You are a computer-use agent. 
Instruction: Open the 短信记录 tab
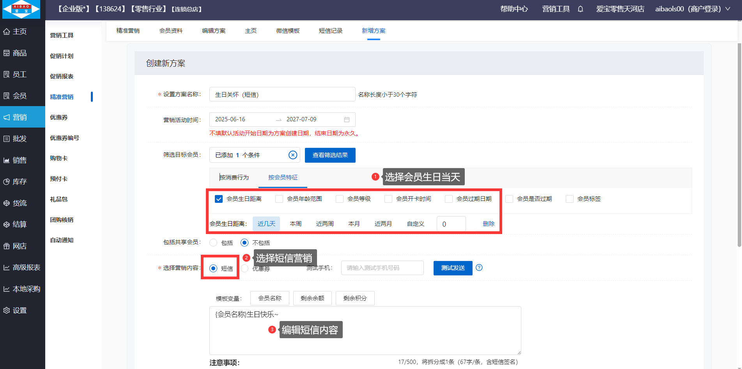pyautogui.click(x=330, y=31)
